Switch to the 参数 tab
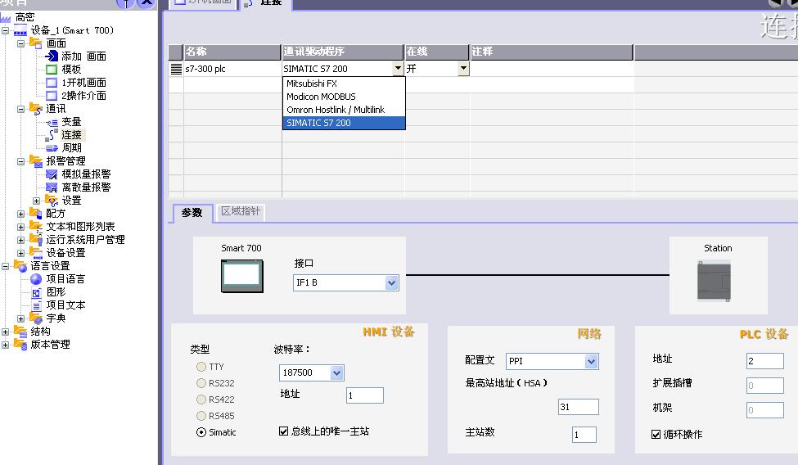Screen dimensions: 798x465 click(192, 212)
